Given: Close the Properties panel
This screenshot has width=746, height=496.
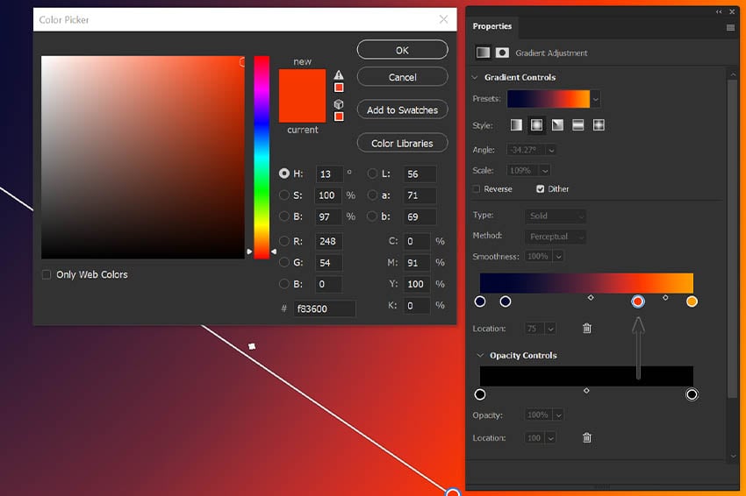Looking at the screenshot, I should pyautogui.click(x=732, y=12).
